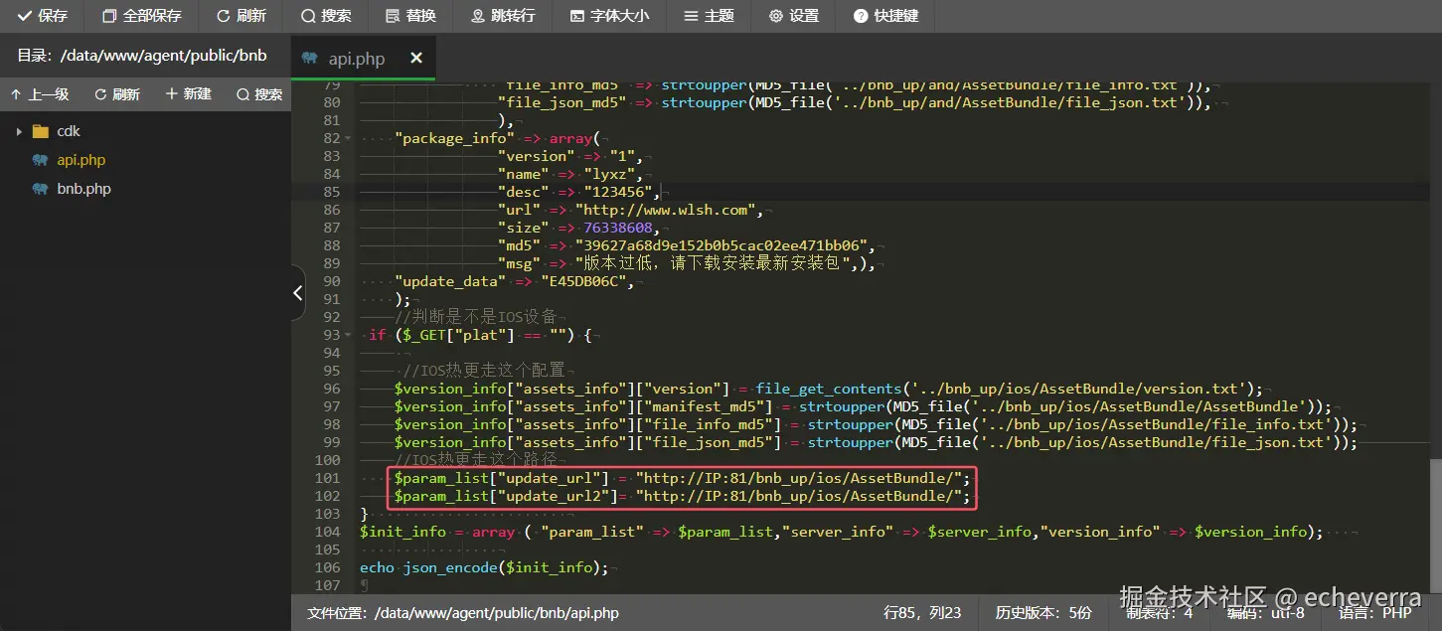Open the 搜索 search tool in top toolbar
The image size is (1442, 631).
pyautogui.click(x=326, y=16)
